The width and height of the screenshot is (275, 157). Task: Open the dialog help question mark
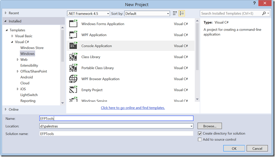(x=254, y=3)
